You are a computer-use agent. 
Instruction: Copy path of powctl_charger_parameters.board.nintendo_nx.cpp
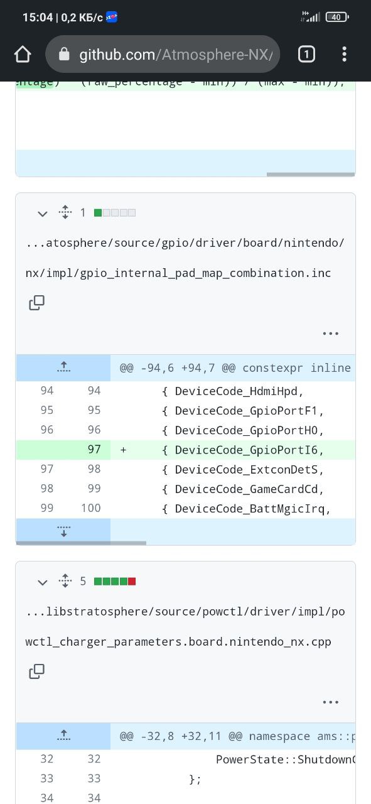37,671
